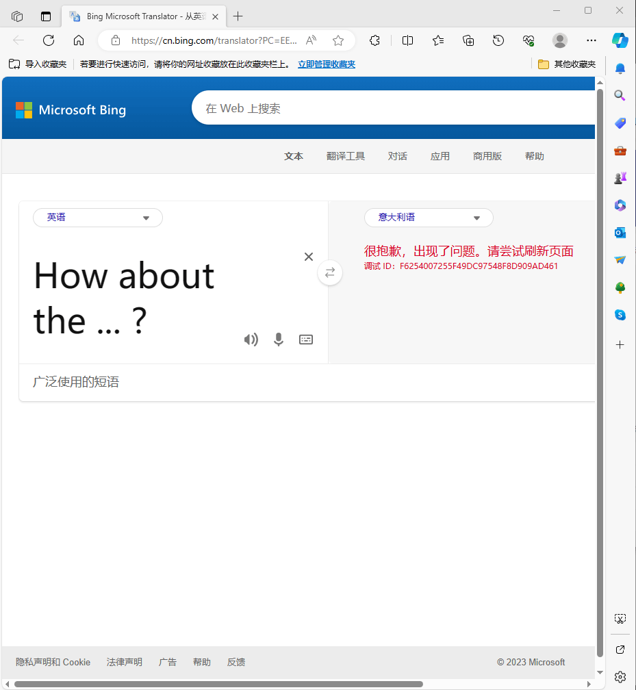Screen dimensions: 636x690
Task: Select the 翻译工具 tab
Action: point(346,156)
